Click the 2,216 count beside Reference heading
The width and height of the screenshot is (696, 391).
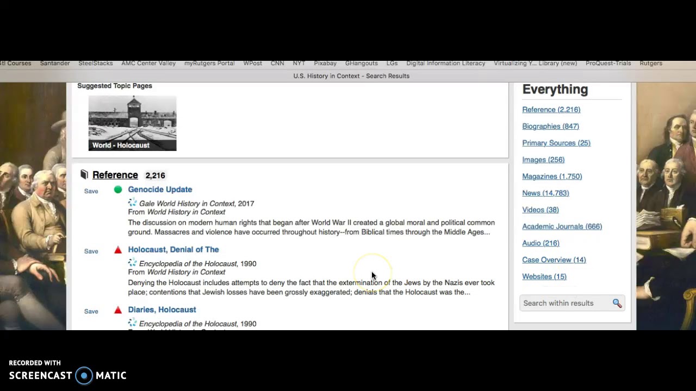click(155, 175)
